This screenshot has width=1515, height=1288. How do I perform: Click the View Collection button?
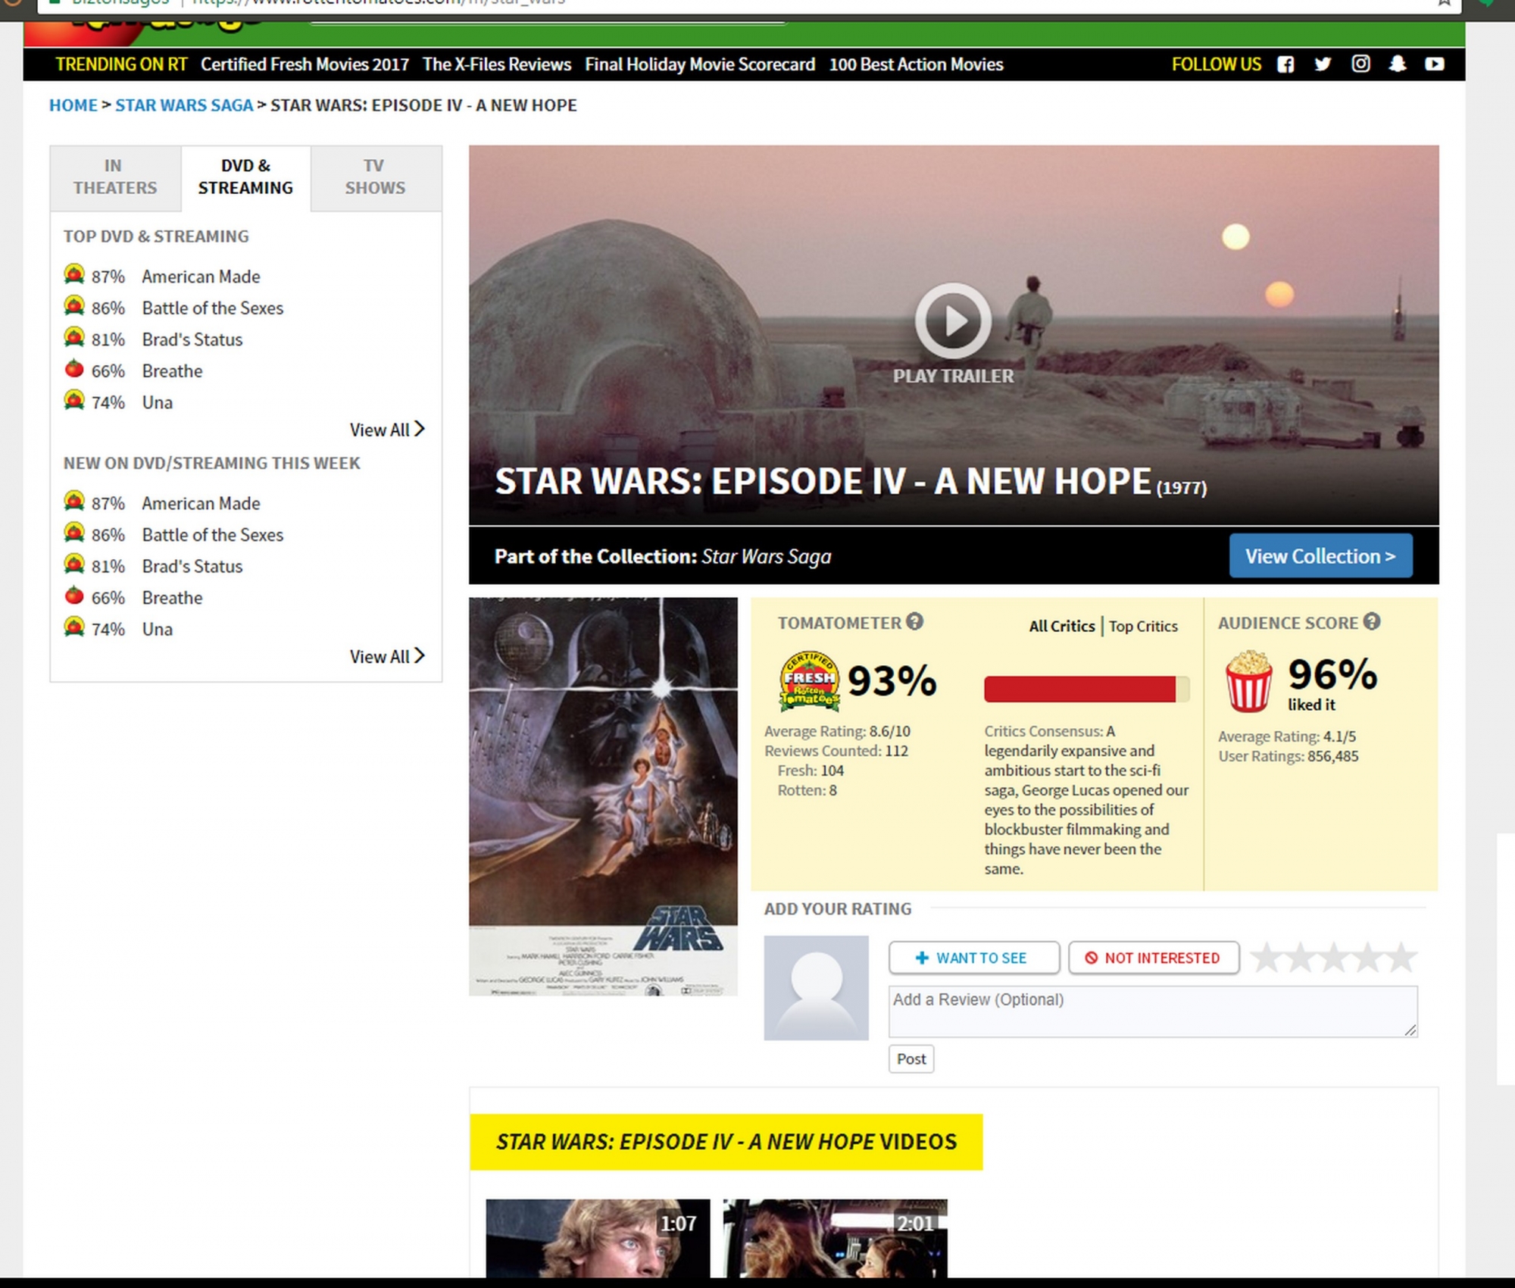(x=1320, y=556)
